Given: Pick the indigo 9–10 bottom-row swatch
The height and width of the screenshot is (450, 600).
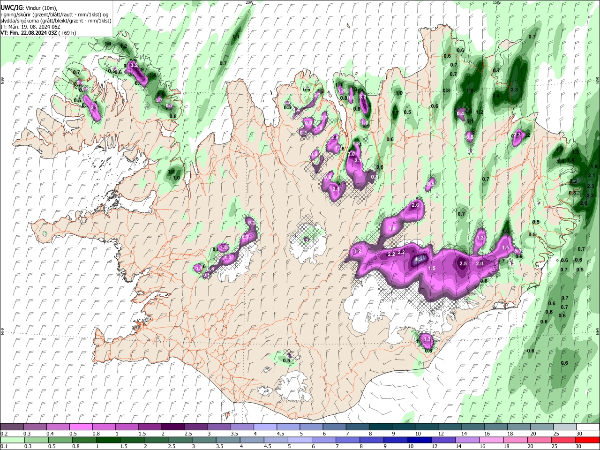Looking at the screenshot, I should click(x=396, y=440).
